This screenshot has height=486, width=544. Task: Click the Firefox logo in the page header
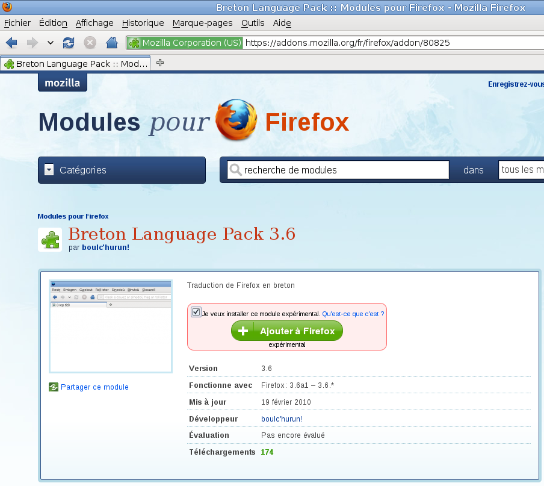click(x=236, y=120)
